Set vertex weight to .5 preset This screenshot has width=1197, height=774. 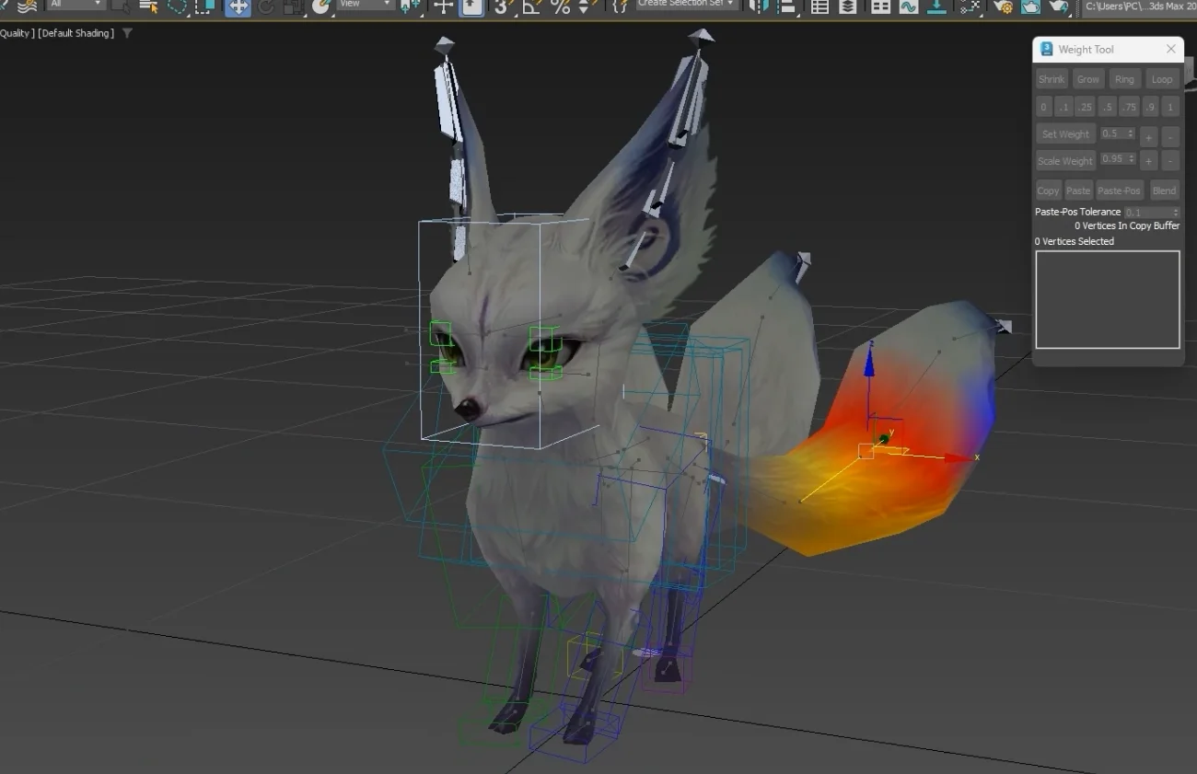pyautogui.click(x=1108, y=107)
